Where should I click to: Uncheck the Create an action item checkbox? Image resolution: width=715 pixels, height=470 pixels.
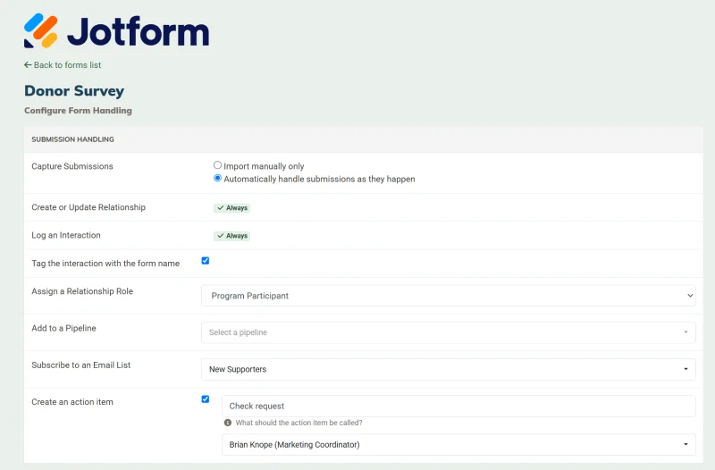tap(206, 399)
